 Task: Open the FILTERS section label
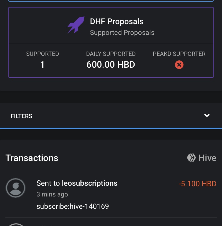click(21, 116)
